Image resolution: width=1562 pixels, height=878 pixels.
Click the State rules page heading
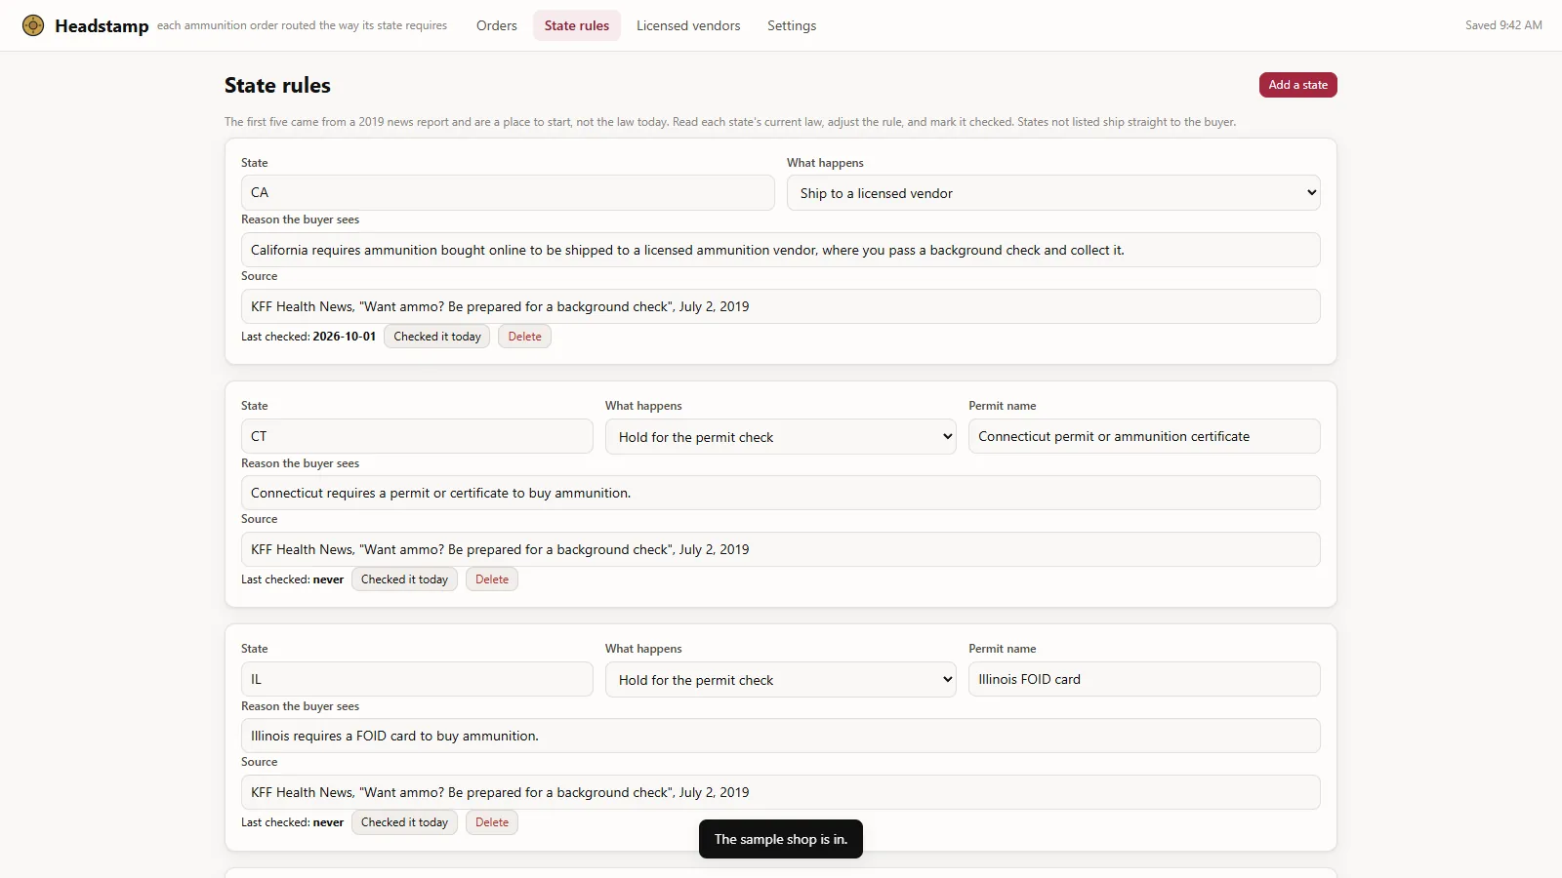277,86
